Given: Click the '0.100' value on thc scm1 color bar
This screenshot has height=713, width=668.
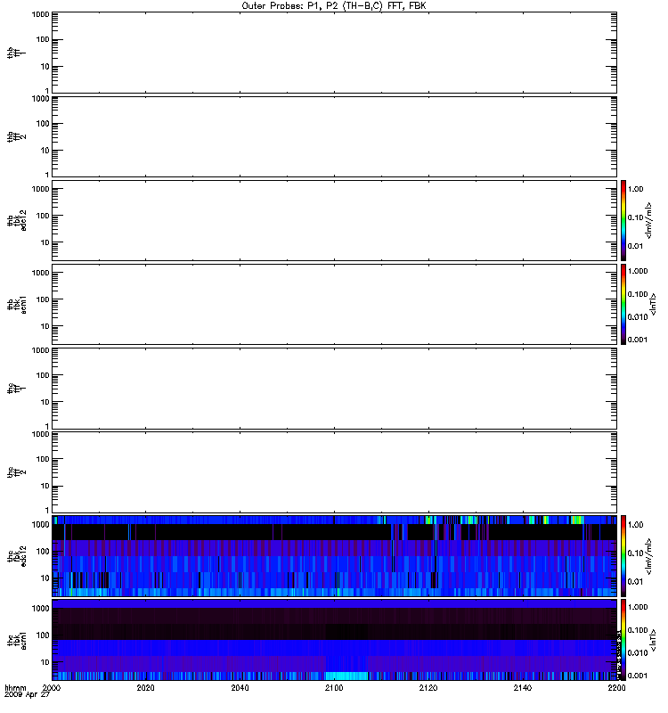Looking at the screenshot, I should pyautogui.click(x=638, y=630).
